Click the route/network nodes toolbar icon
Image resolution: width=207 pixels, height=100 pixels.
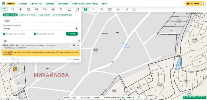pyautogui.click(x=12, y=10)
